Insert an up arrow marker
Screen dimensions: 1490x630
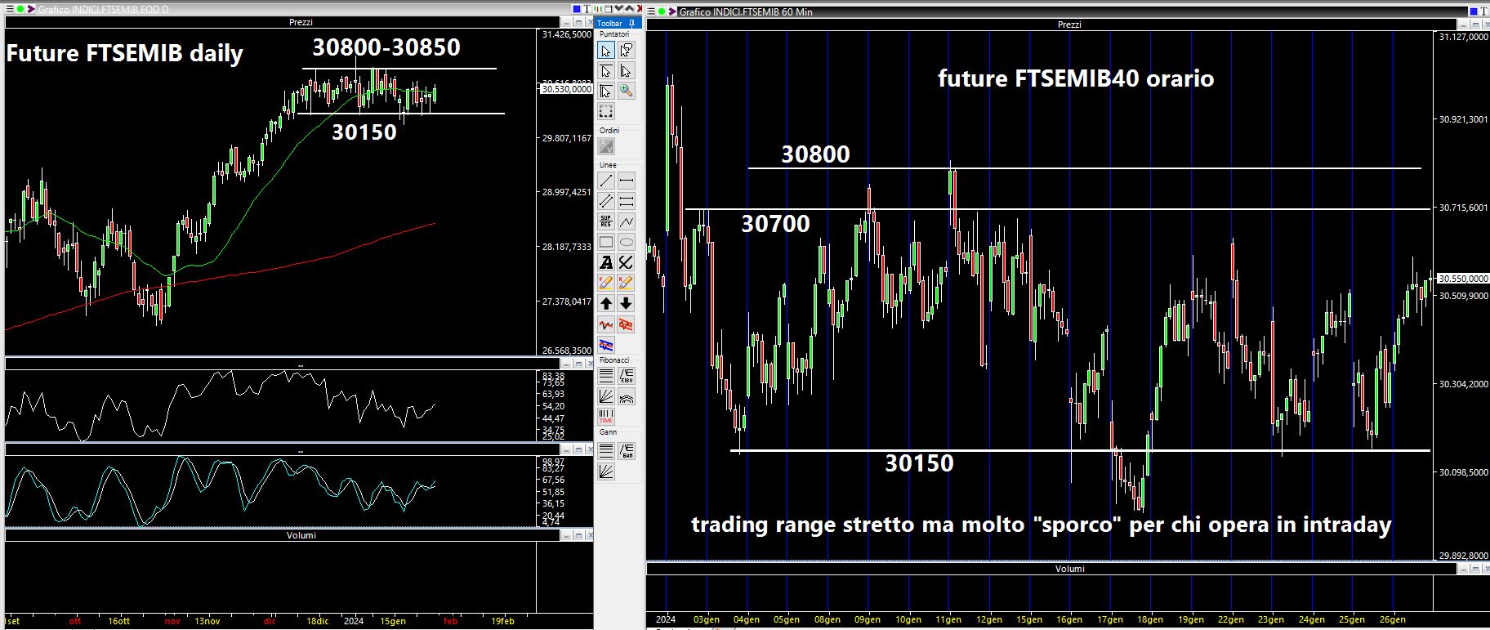tap(606, 303)
